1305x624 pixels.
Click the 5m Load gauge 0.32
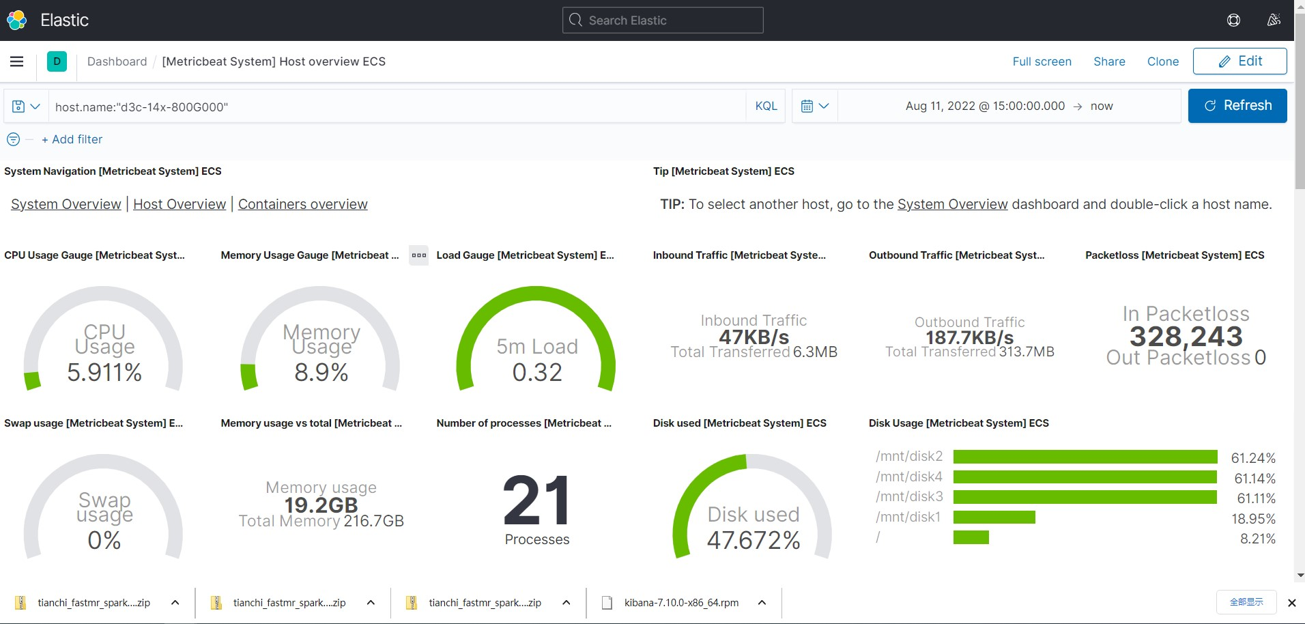(536, 339)
